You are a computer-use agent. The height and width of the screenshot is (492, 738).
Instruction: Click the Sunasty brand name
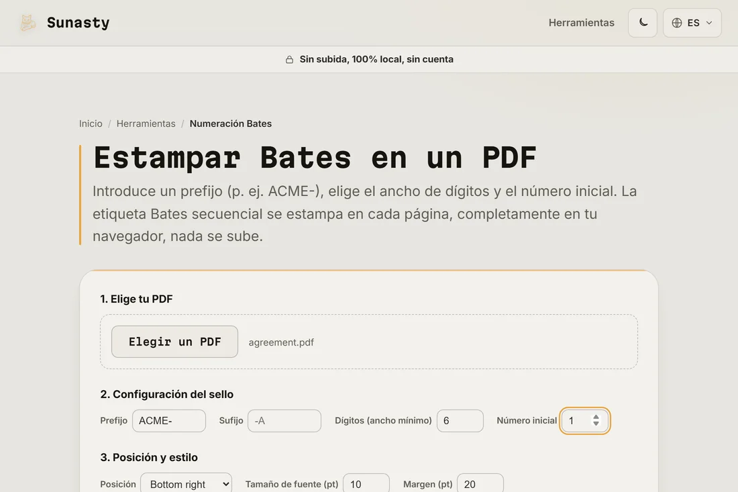click(78, 23)
